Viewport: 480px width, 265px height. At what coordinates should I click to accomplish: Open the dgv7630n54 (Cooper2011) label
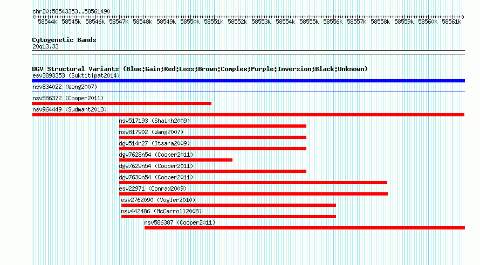(x=156, y=177)
